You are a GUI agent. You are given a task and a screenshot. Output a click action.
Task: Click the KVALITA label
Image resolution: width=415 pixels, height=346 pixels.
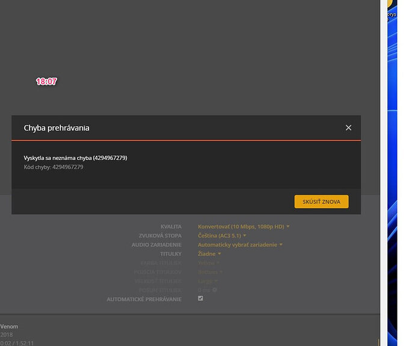pos(171,227)
